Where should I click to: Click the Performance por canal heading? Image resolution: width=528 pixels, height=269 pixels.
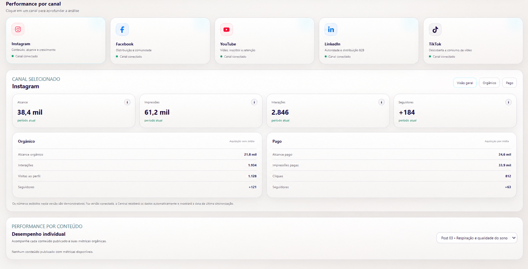pos(33,4)
